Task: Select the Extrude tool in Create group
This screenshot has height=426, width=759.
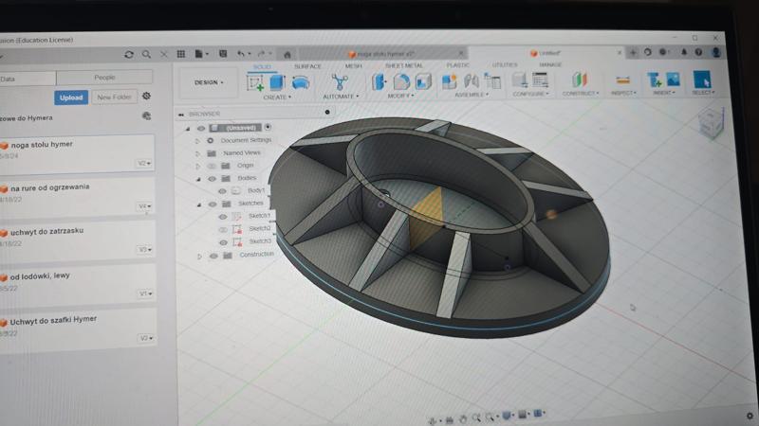Action: click(x=277, y=83)
